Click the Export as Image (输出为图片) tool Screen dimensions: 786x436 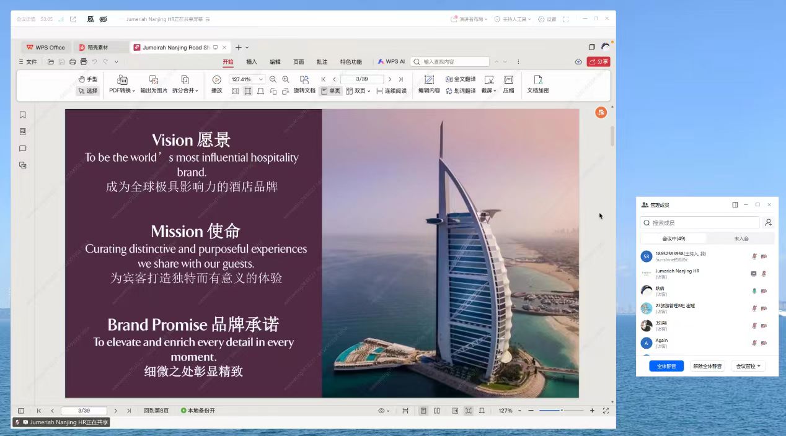154,84
